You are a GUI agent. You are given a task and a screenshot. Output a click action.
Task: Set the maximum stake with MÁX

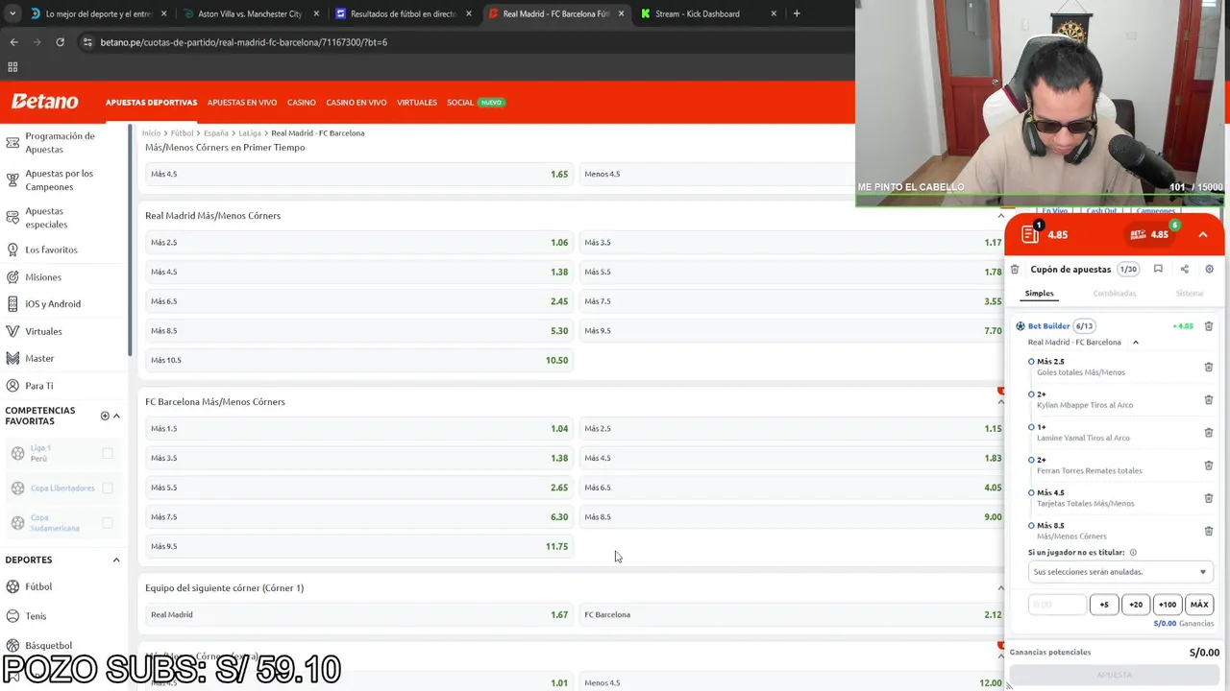[1199, 605]
